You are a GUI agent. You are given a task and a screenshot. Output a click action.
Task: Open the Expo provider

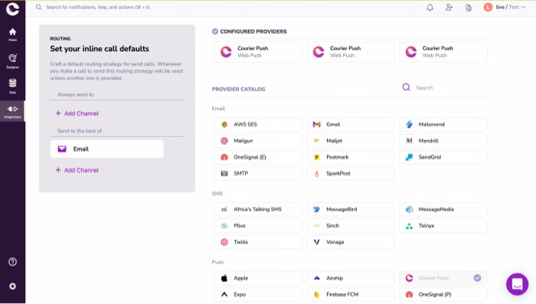pyautogui.click(x=258, y=294)
